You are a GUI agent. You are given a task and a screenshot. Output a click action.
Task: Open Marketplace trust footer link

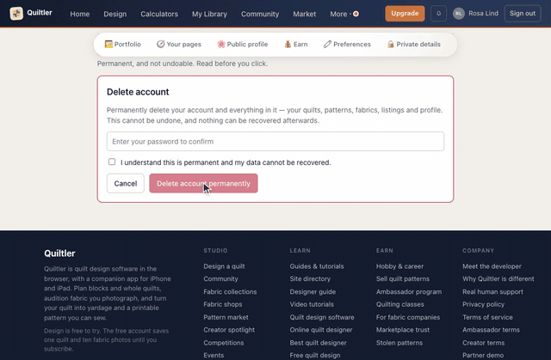pyautogui.click(x=403, y=330)
